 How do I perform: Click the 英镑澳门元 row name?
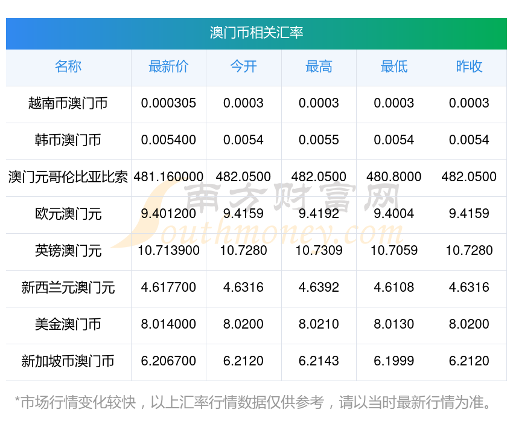tap(68, 251)
